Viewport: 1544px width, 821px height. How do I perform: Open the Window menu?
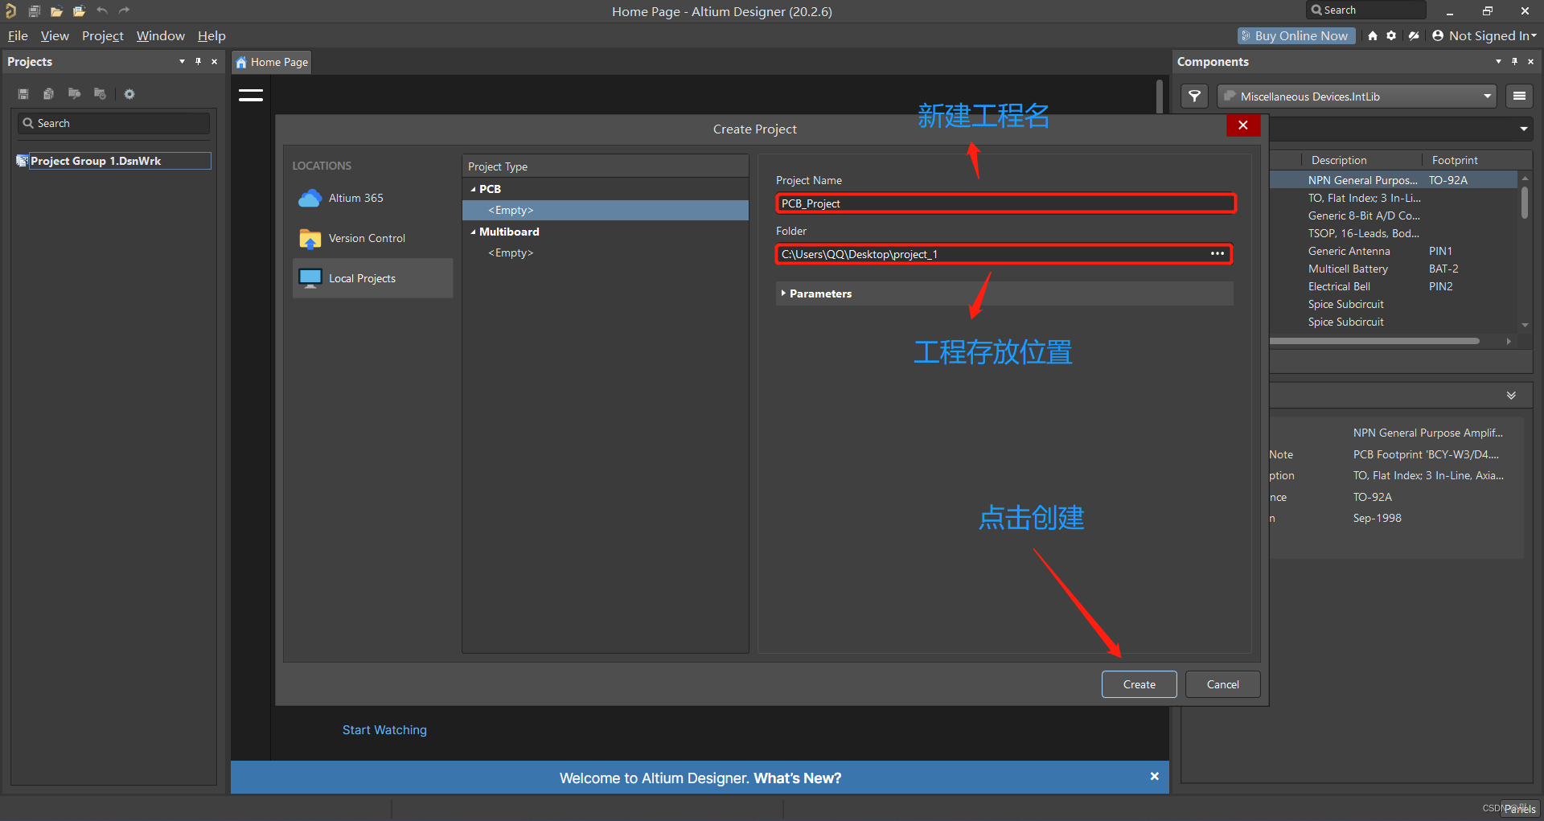click(160, 36)
